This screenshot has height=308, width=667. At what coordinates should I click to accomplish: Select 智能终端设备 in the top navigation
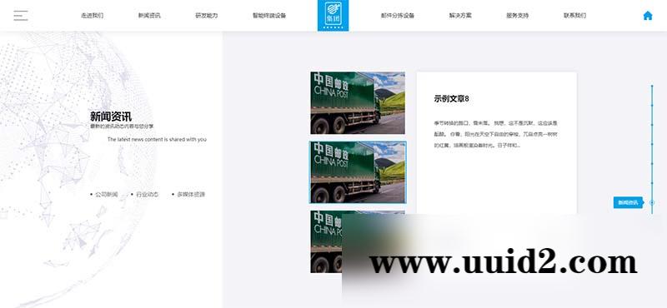coord(269,16)
